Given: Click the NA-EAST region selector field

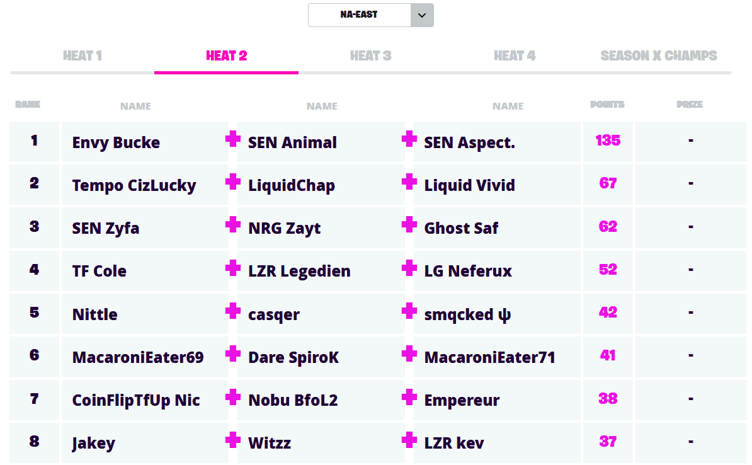Looking at the screenshot, I should click(359, 15).
